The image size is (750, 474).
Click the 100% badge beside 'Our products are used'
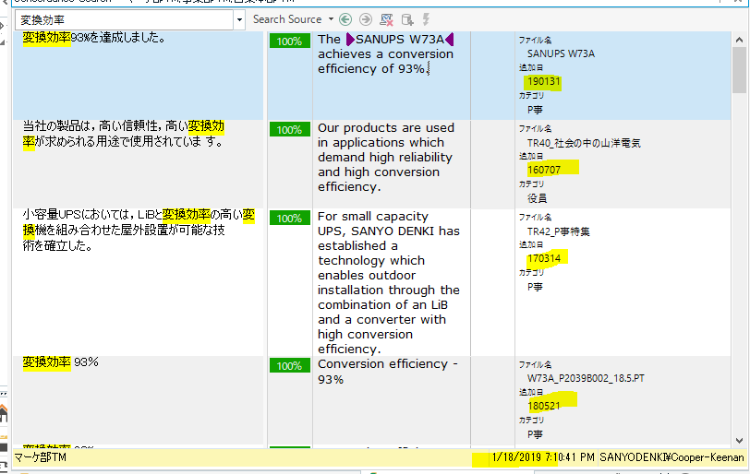point(289,129)
